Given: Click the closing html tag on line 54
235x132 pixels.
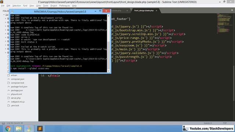Looking at the screenshot, I should [x=54, y=76].
